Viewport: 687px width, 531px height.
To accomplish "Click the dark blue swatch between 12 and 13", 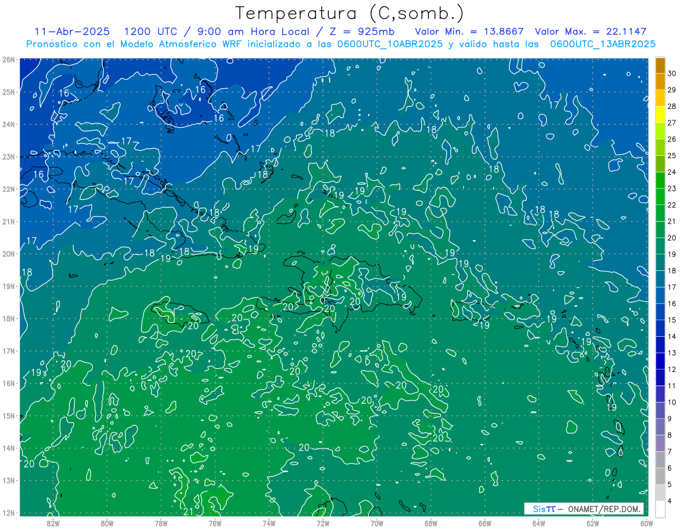I will (660, 361).
